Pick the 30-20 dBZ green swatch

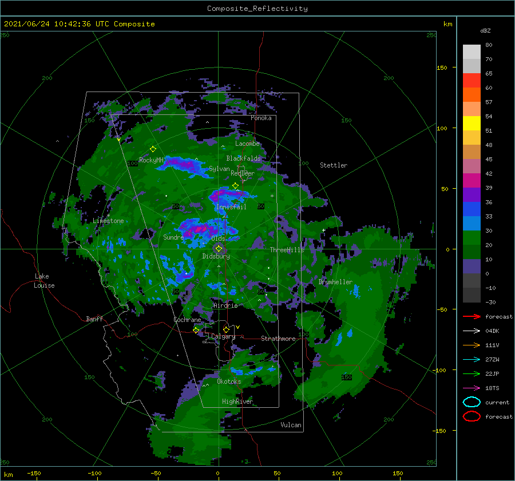472,238
